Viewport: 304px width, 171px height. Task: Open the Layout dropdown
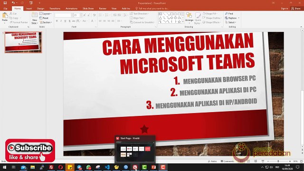coord(46,14)
